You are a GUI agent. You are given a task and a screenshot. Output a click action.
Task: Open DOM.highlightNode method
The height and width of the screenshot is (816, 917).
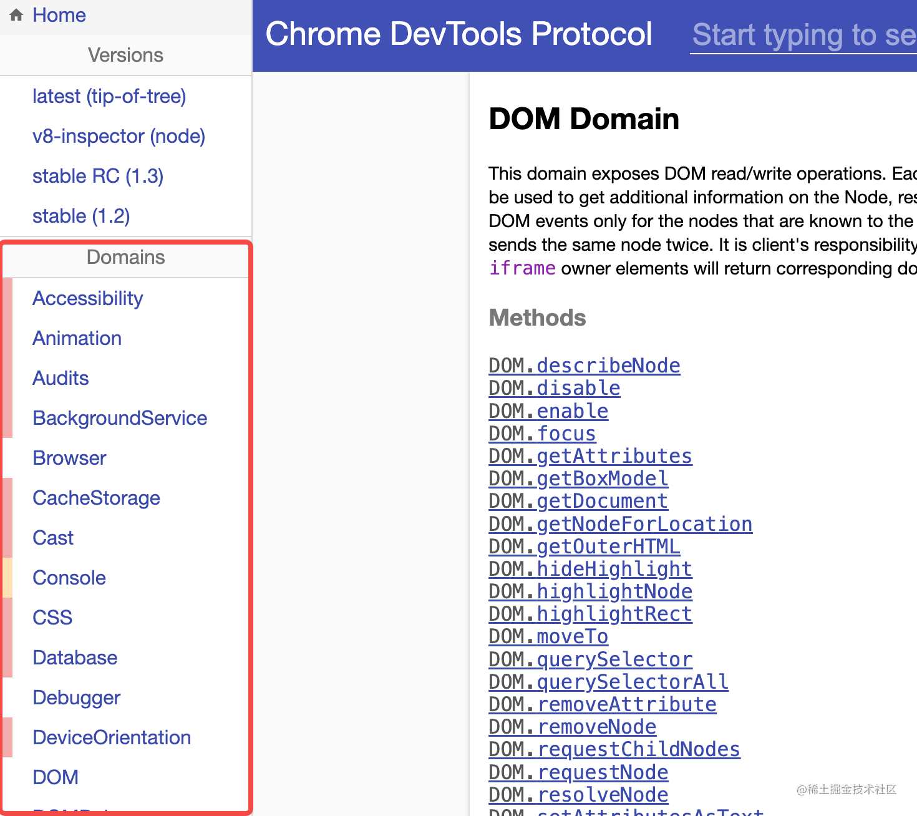[590, 591]
